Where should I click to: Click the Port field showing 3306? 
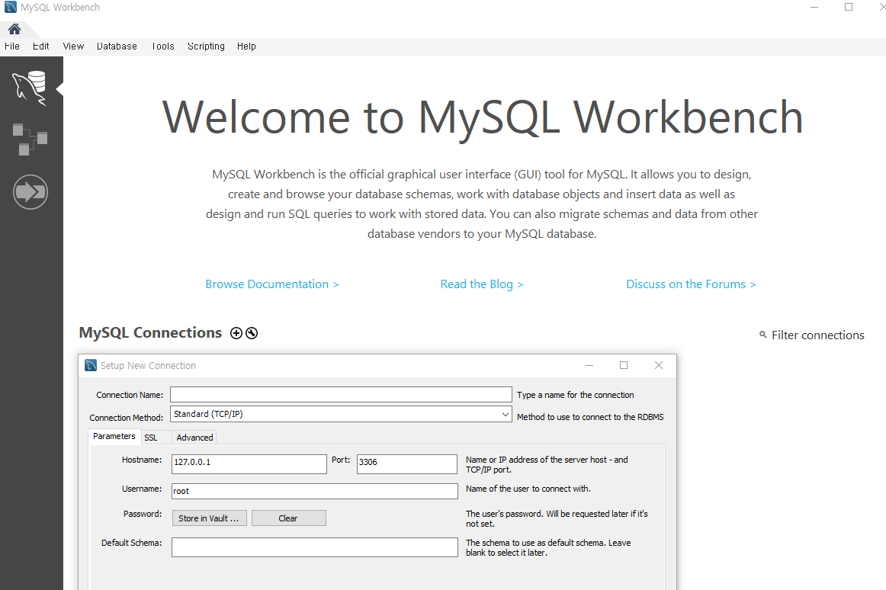click(x=407, y=464)
